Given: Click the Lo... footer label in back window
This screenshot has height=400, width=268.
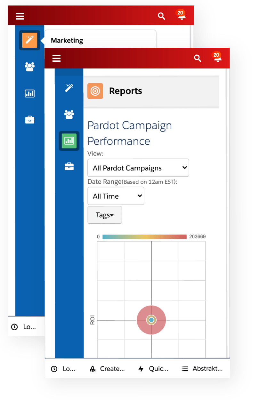Looking at the screenshot, I should click(x=29, y=327).
